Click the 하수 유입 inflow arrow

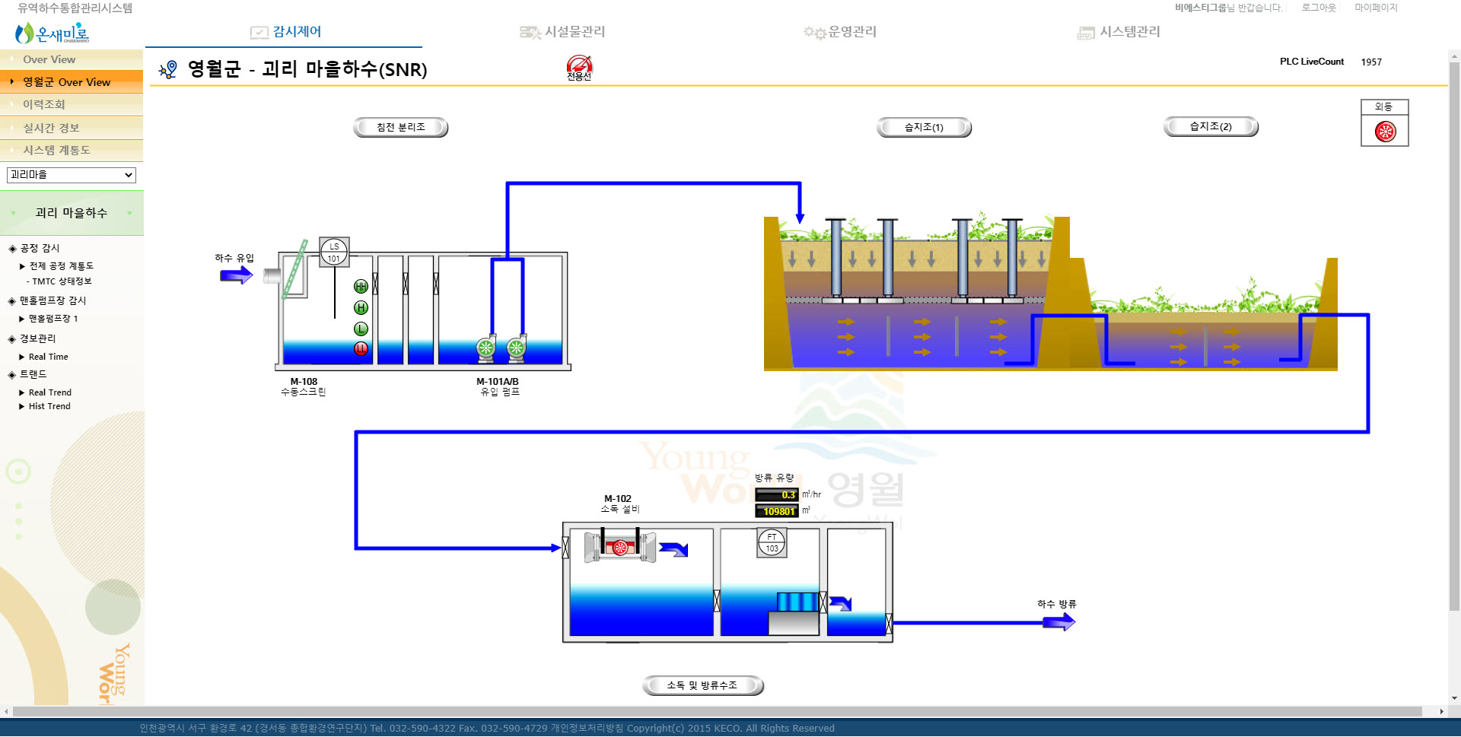pyautogui.click(x=236, y=275)
